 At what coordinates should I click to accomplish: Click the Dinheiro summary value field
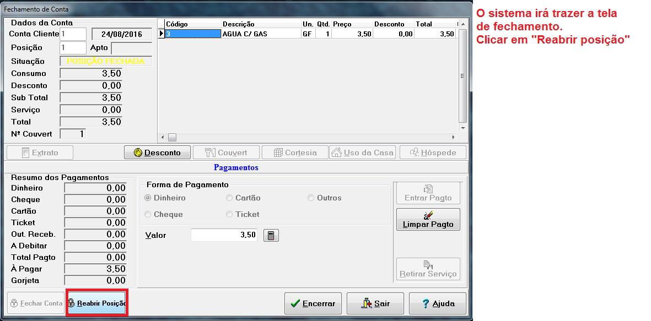click(95, 188)
